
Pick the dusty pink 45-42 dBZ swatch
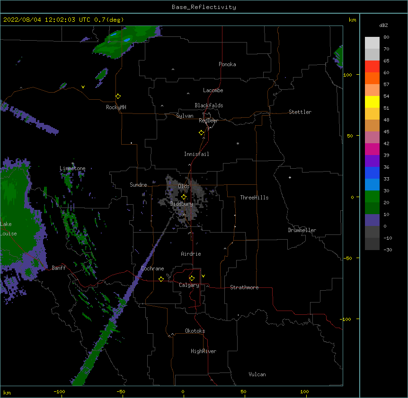click(372, 138)
